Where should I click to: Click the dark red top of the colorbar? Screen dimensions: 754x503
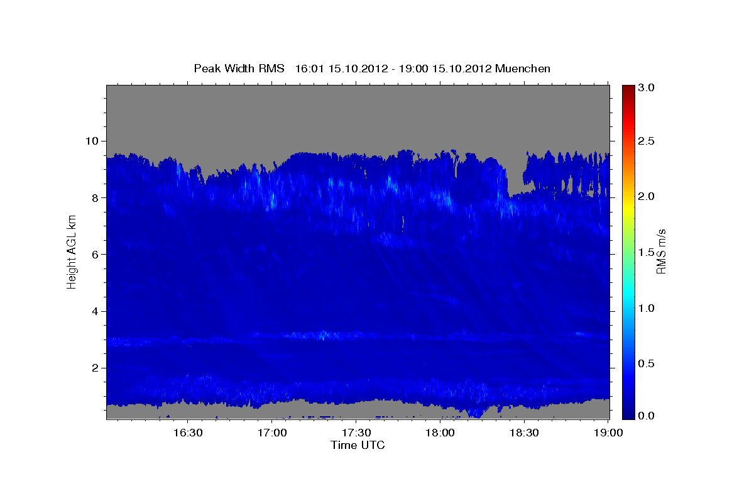628,89
